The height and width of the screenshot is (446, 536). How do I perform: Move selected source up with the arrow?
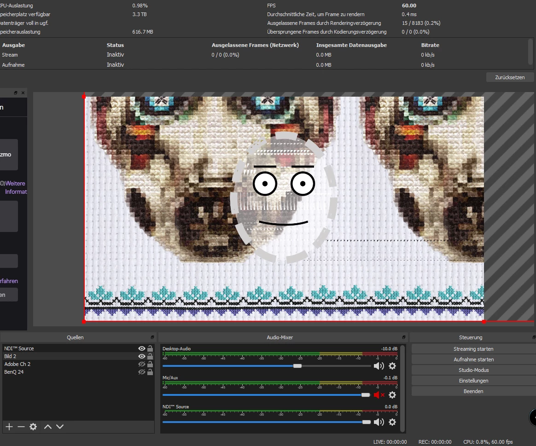tap(48, 427)
